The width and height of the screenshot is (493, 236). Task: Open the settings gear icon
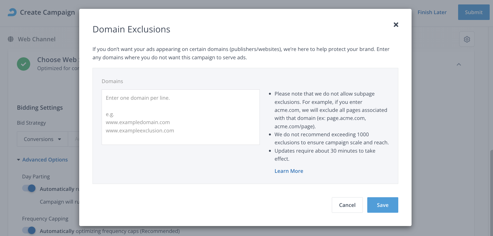(x=467, y=39)
